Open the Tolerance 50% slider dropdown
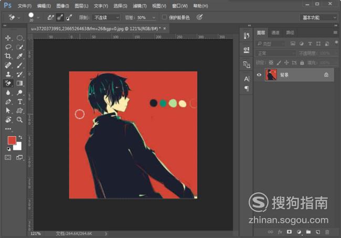The image size is (341, 238). (x=154, y=18)
